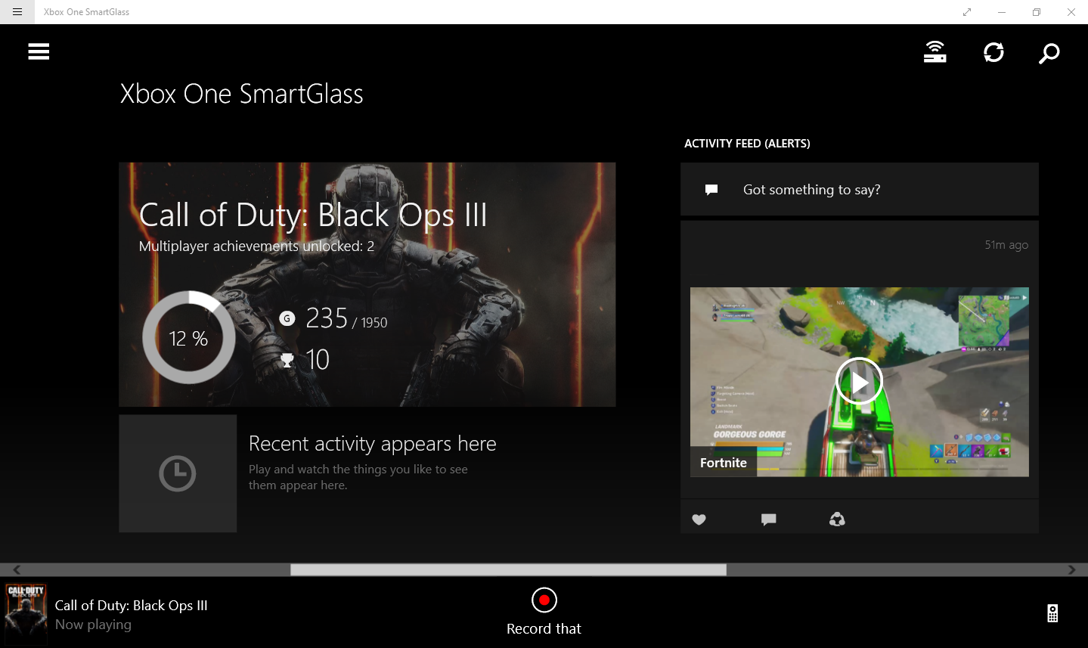1088x648 pixels.
Task: Click the title bar menu icon
Action: click(17, 12)
